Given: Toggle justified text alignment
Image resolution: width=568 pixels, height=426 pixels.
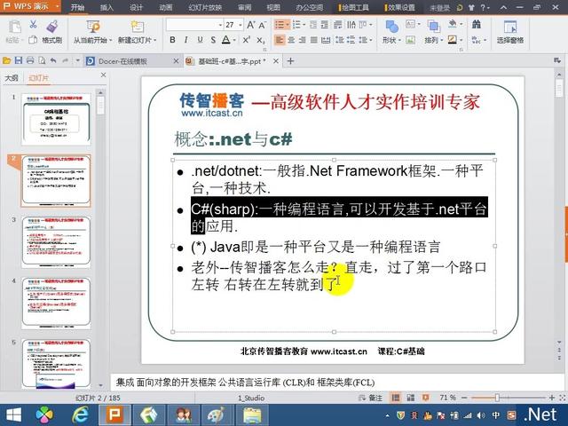Looking at the screenshot, I should (313, 40).
